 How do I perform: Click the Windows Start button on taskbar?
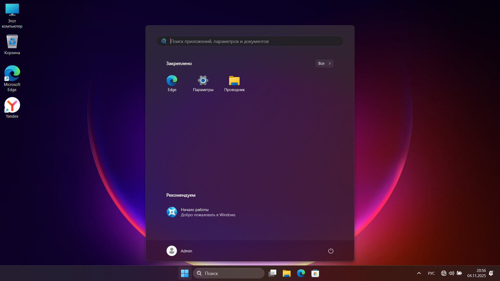pyautogui.click(x=185, y=273)
